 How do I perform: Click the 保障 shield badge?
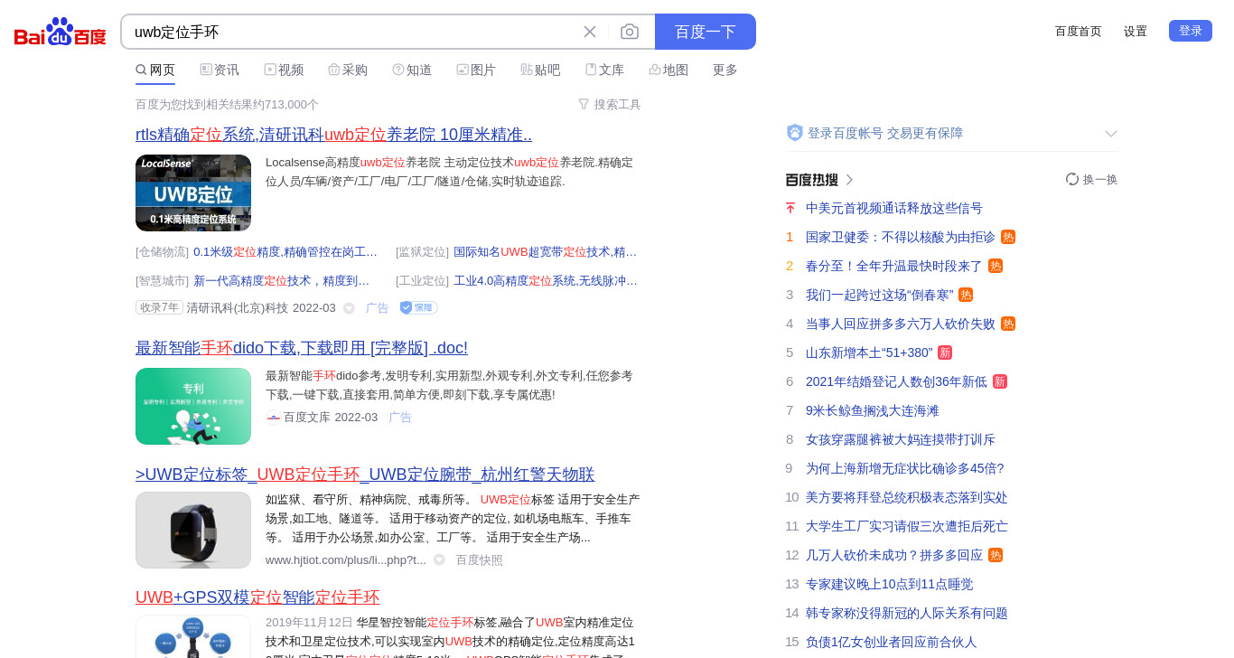coord(419,308)
